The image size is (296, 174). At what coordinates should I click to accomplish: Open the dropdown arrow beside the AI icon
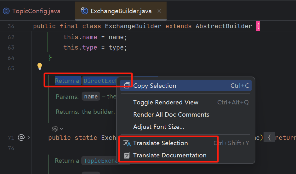(x=61, y=129)
